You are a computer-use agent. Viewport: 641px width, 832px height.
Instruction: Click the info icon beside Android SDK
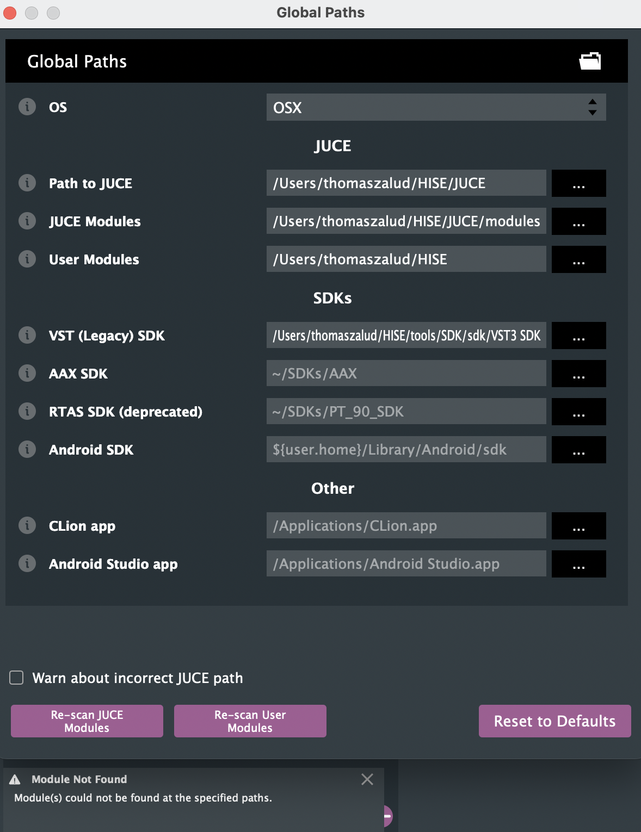27,449
